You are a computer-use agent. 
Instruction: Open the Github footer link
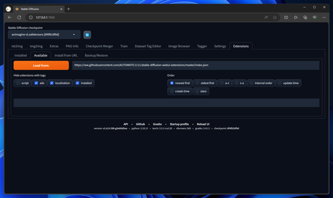tap(140, 124)
